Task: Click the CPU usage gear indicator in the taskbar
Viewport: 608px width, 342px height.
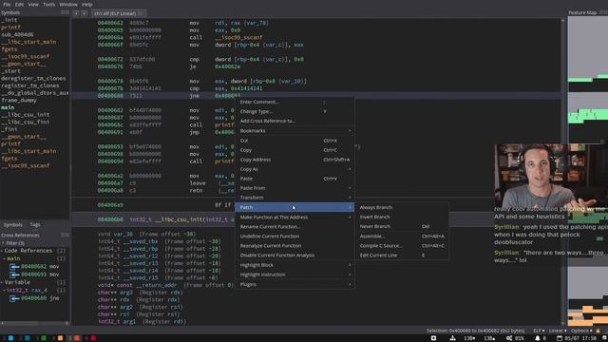Action: pyautogui.click(x=509, y=338)
